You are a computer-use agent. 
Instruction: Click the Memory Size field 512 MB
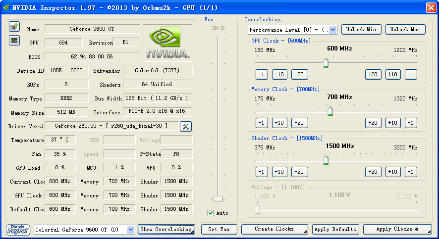pyautogui.click(x=66, y=112)
